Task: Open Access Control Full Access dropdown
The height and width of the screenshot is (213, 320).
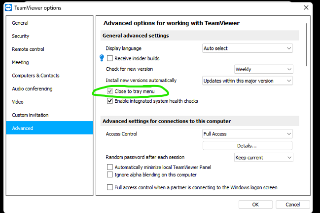Action: pyautogui.click(x=248, y=134)
